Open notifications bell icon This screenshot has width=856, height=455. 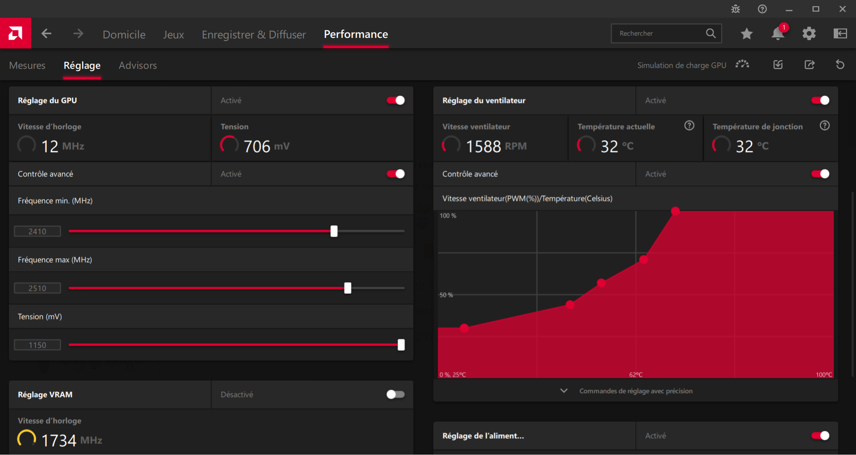[x=778, y=33]
